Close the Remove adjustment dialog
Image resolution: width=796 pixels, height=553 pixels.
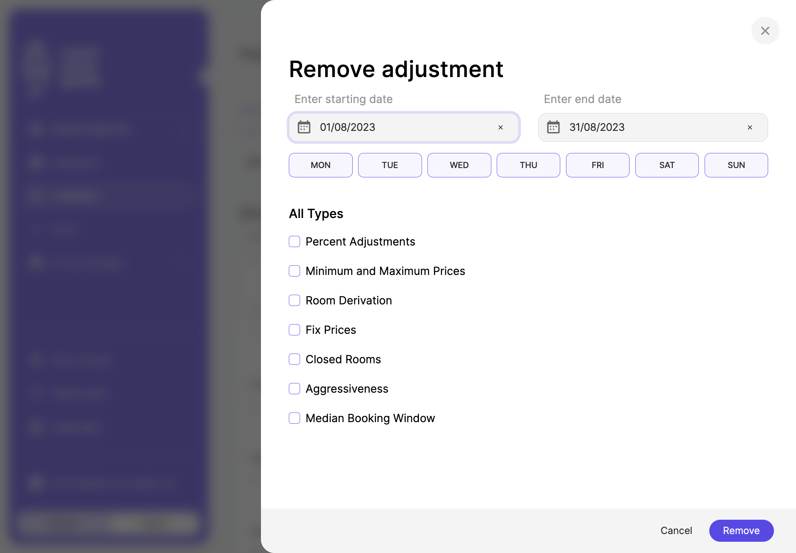coord(765,31)
